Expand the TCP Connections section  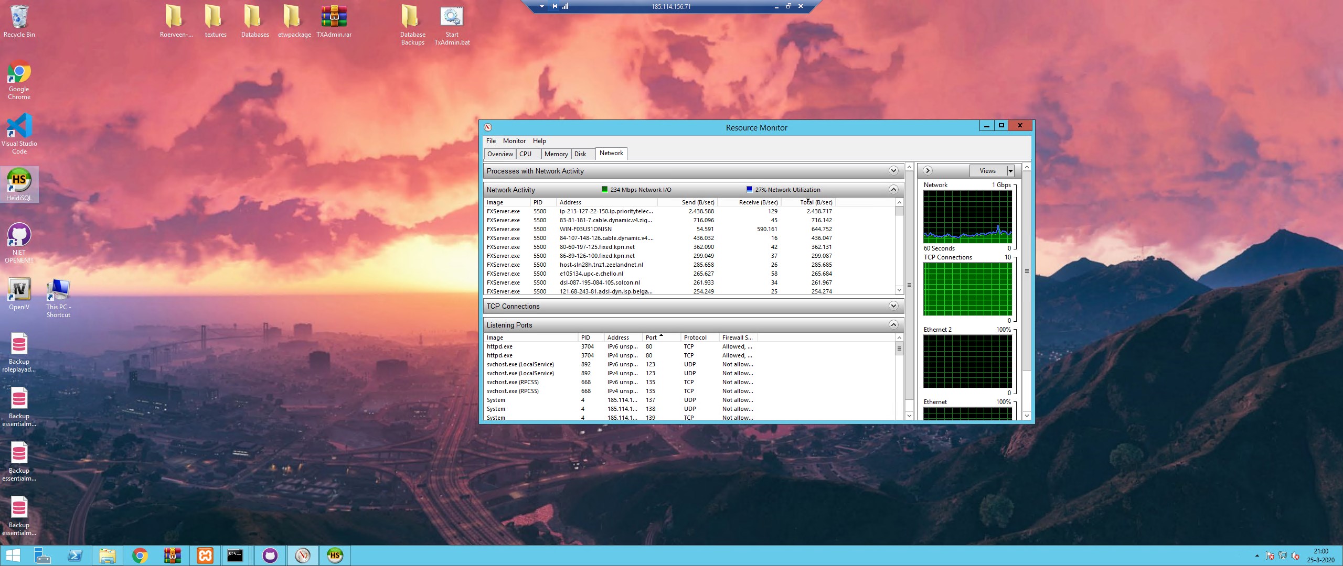pyautogui.click(x=893, y=306)
